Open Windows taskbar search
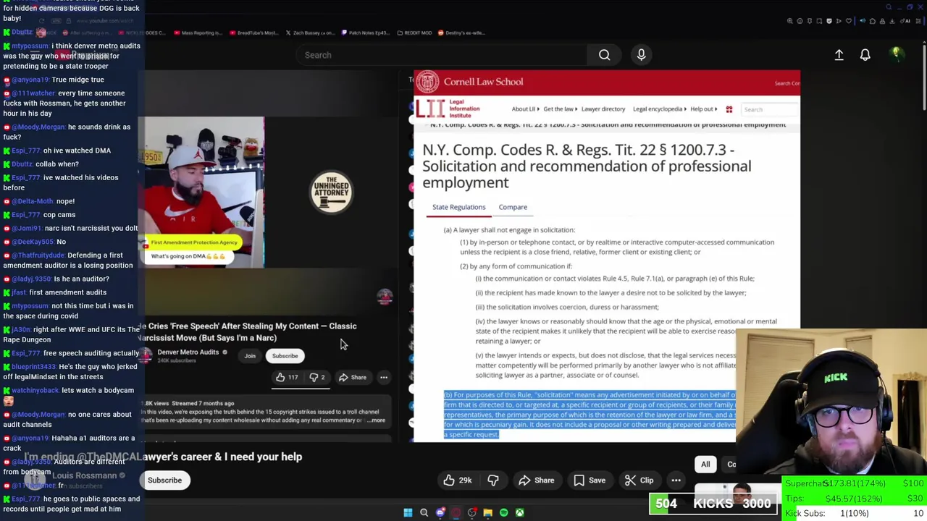927x521 pixels. tap(424, 512)
